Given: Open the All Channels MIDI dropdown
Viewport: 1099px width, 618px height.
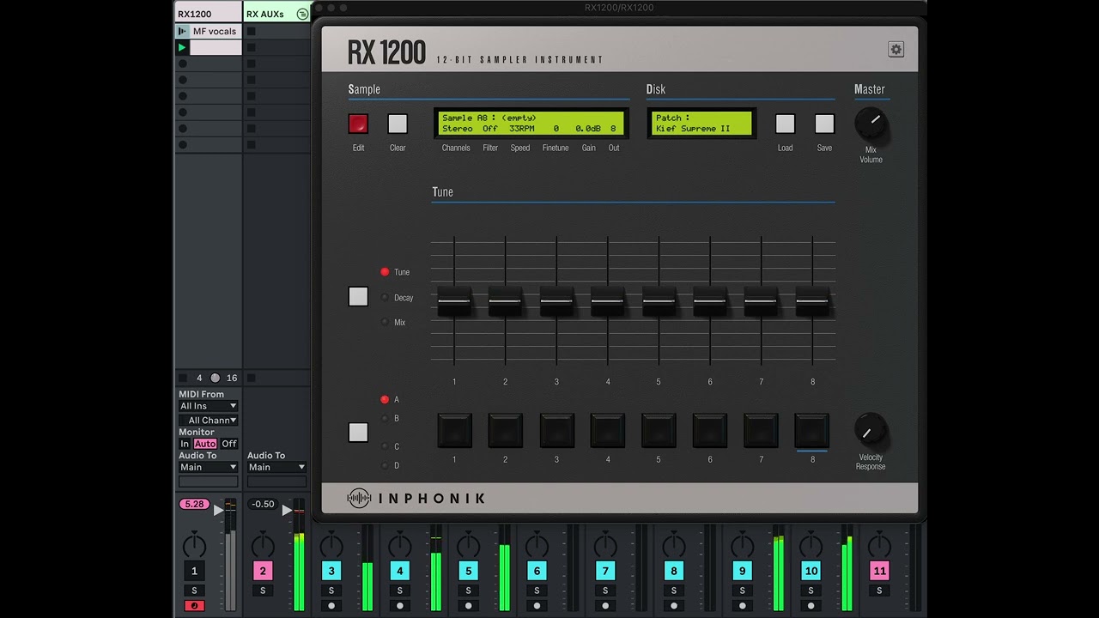Looking at the screenshot, I should [208, 420].
